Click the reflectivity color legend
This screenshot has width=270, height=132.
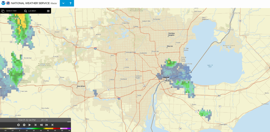35,129
